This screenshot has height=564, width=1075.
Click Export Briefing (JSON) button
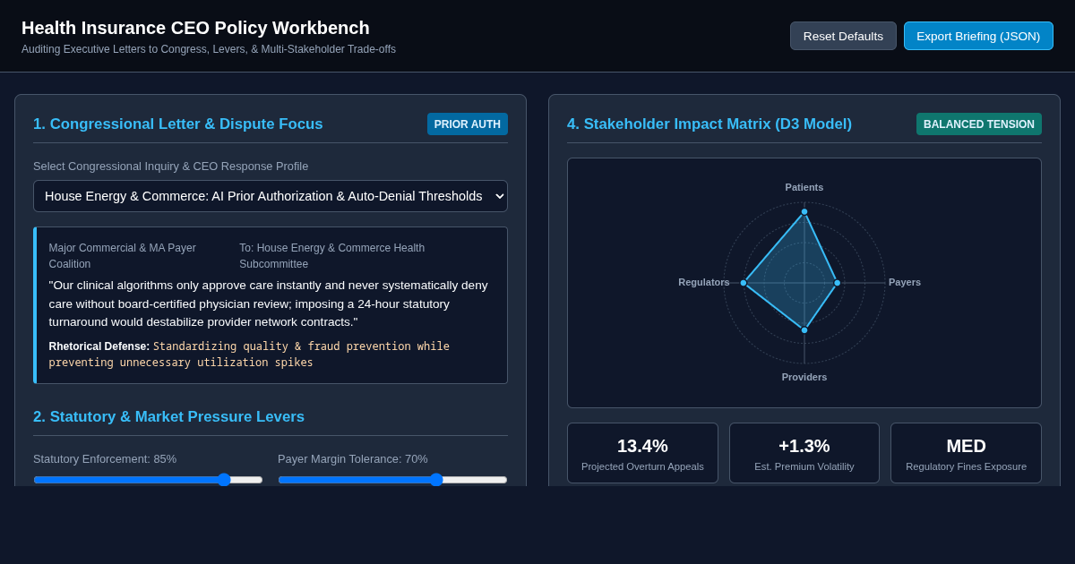pos(978,36)
